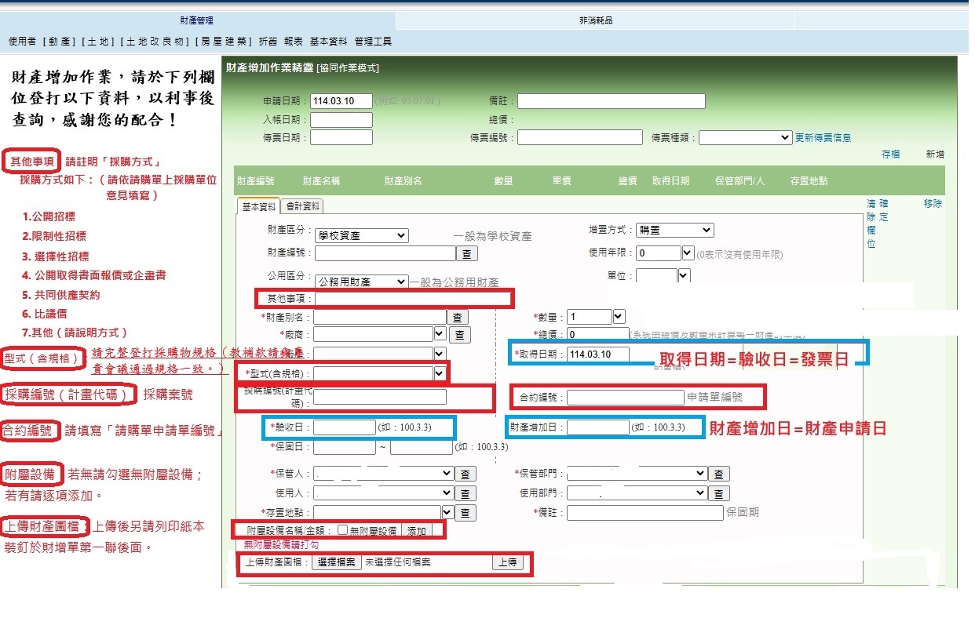Click the 查 button next to 財產別名
Image resolution: width=975 pixels, height=618 pixels.
[x=458, y=318]
